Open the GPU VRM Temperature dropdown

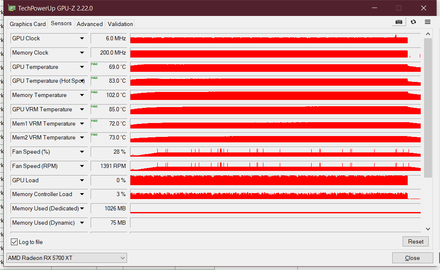[x=82, y=109]
